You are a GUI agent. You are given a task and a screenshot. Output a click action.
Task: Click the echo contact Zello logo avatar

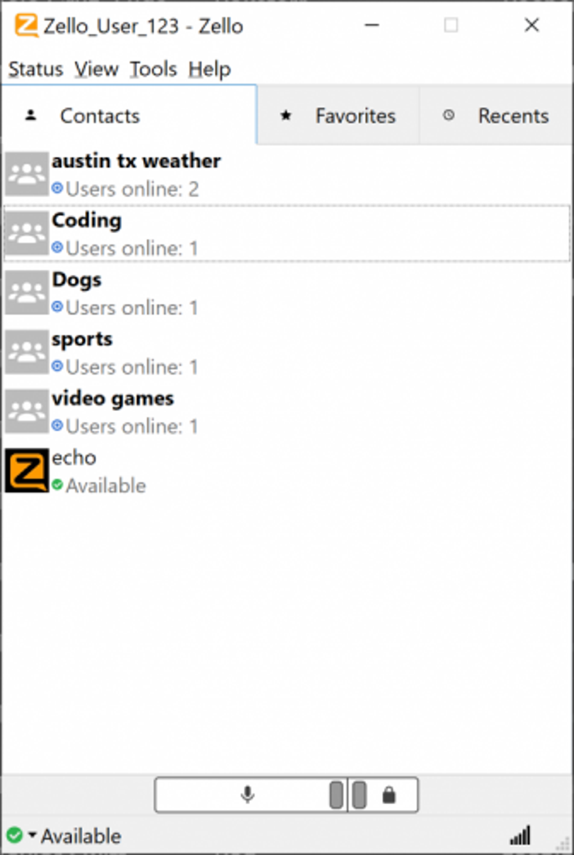[27, 470]
